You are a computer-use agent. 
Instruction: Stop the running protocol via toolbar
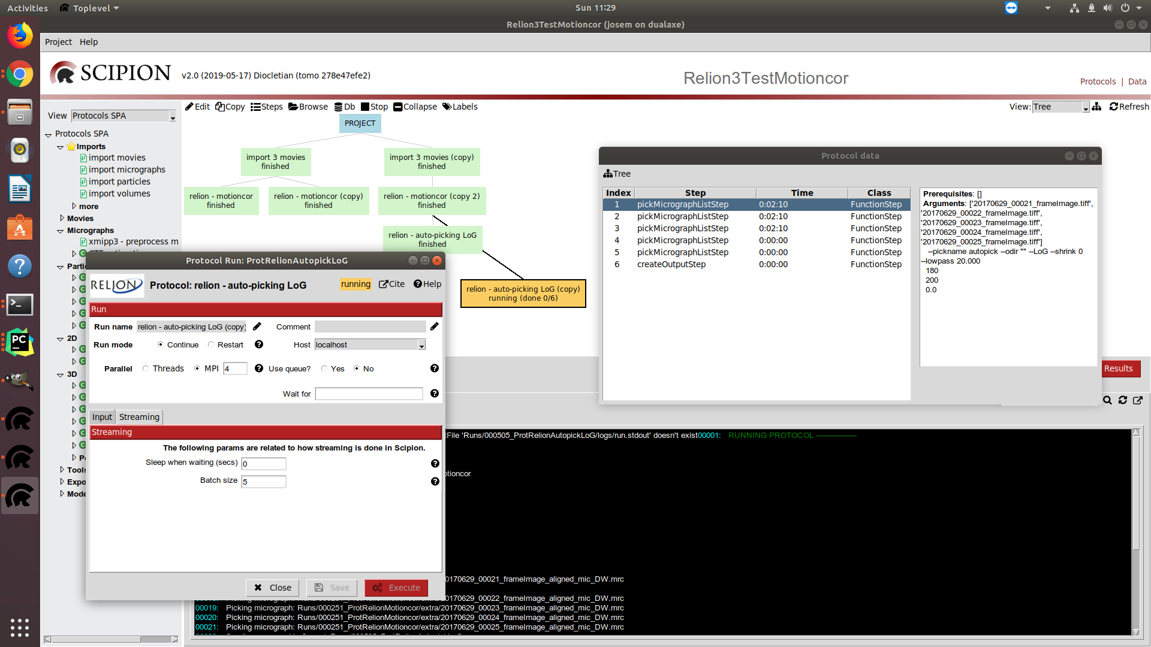click(374, 107)
